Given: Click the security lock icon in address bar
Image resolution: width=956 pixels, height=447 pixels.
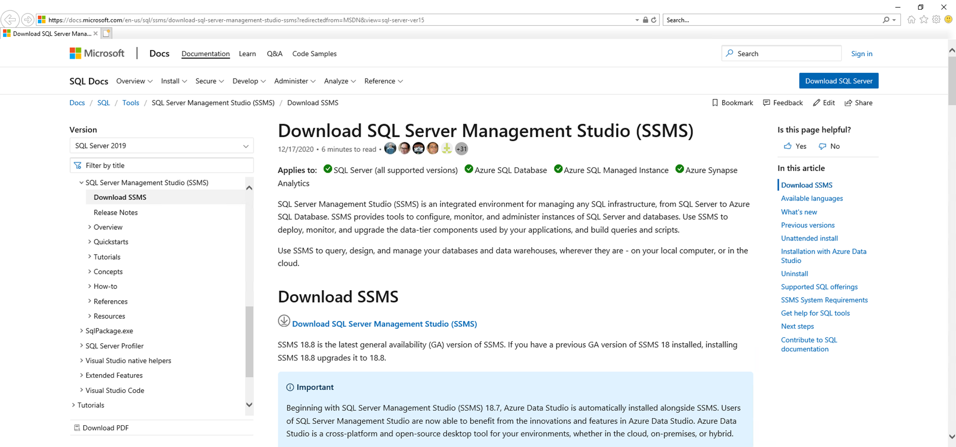Looking at the screenshot, I should 645,20.
